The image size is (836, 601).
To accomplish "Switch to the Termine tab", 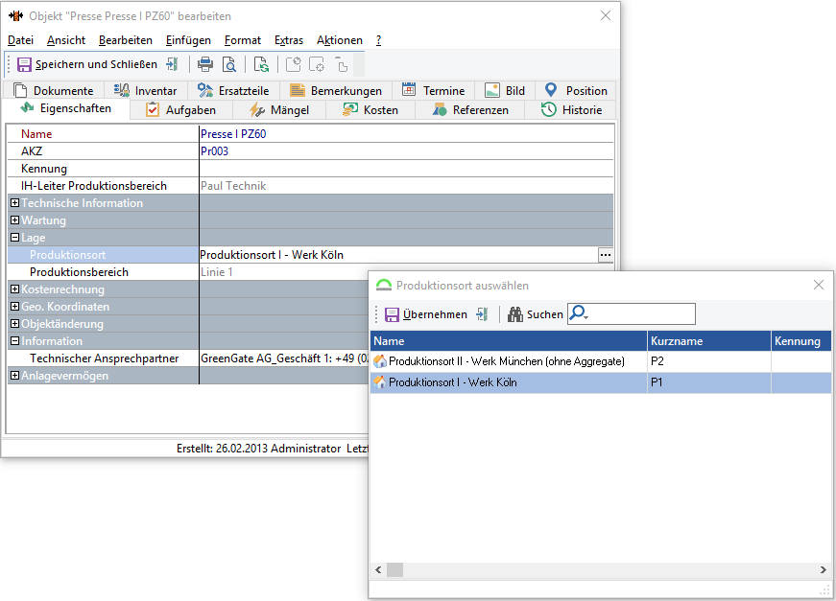I will click(434, 90).
